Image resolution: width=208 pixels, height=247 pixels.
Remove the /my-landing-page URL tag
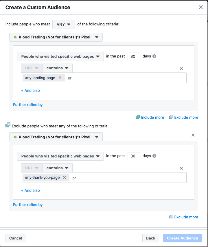point(60,77)
